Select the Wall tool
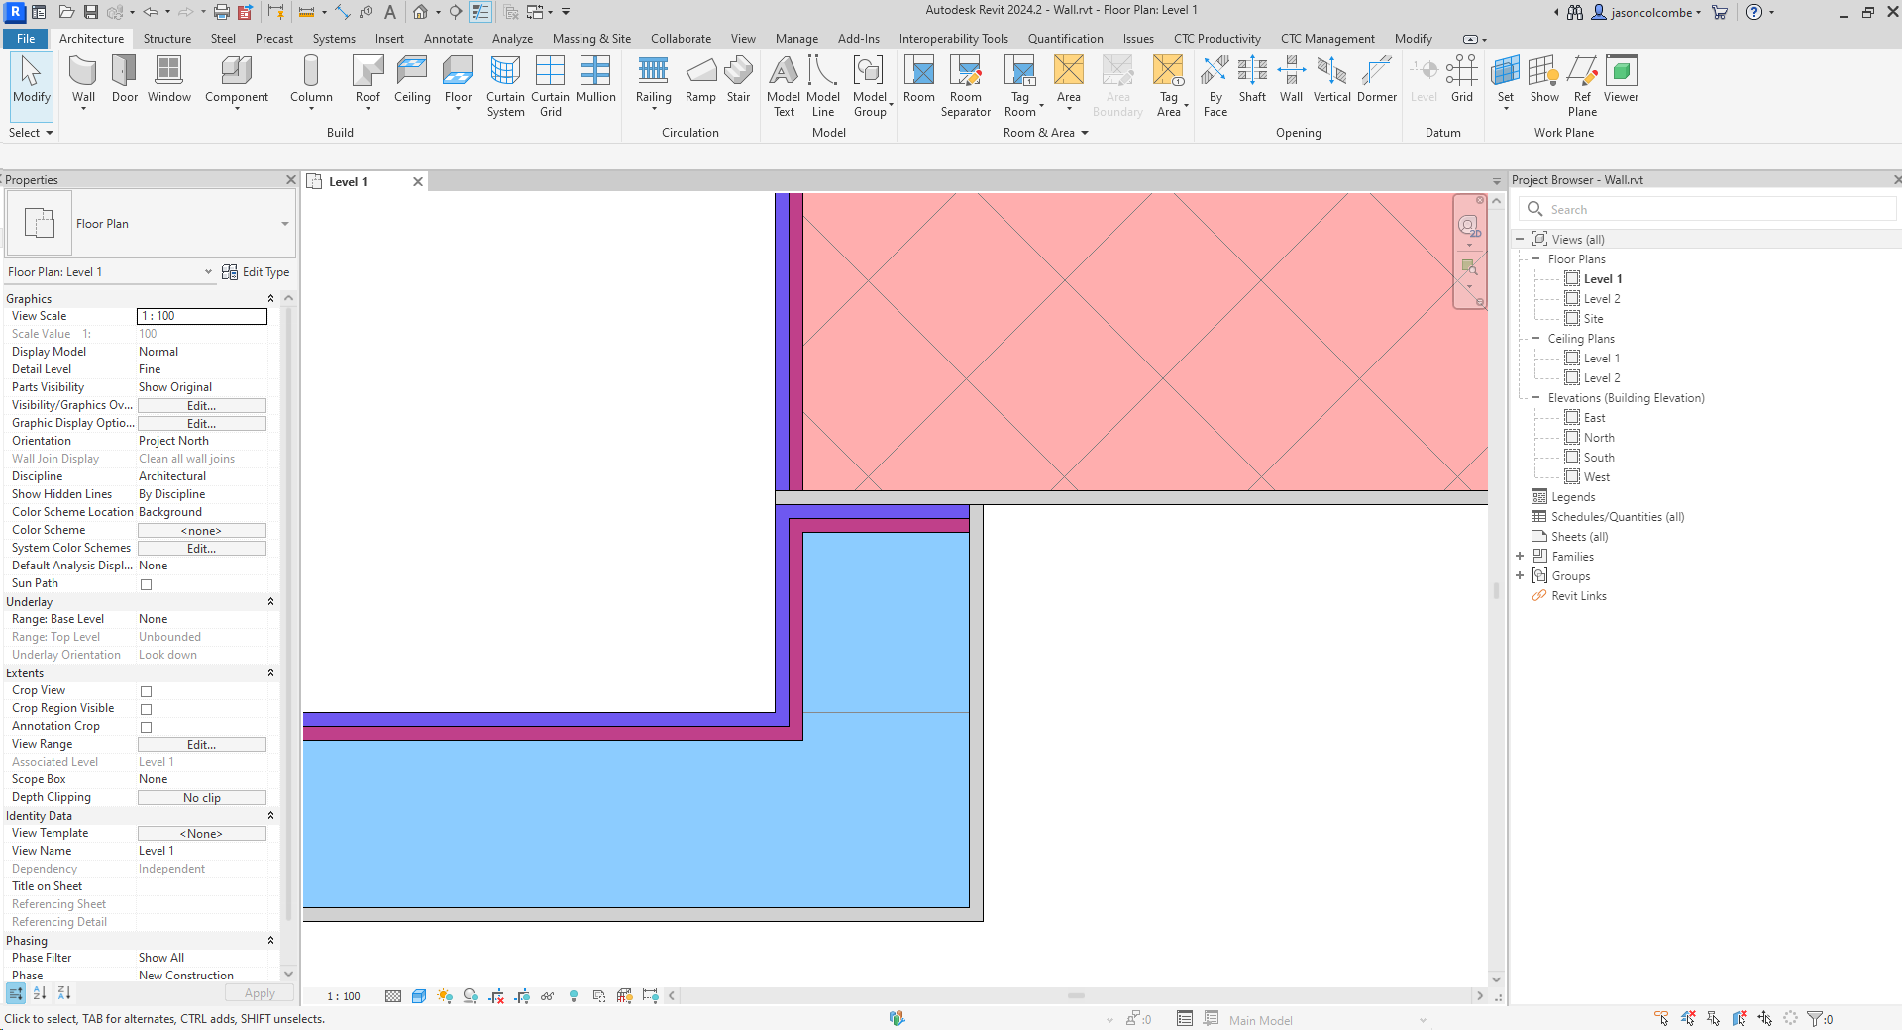The width and height of the screenshot is (1902, 1030). click(83, 81)
